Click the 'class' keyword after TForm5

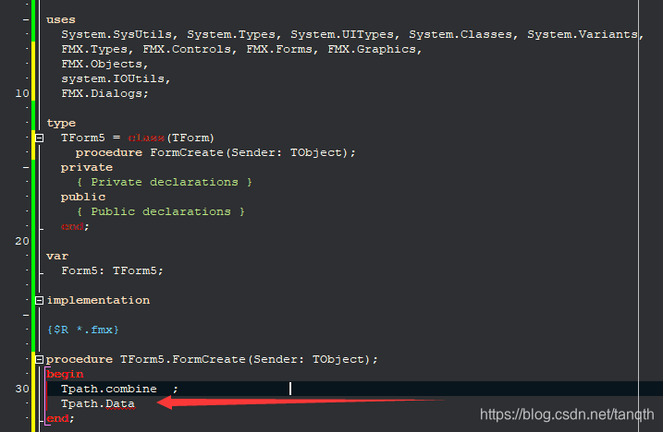coord(146,138)
